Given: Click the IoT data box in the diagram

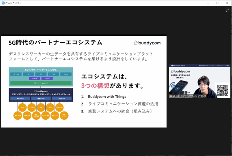Looking at the screenshot, I should tap(62, 99).
